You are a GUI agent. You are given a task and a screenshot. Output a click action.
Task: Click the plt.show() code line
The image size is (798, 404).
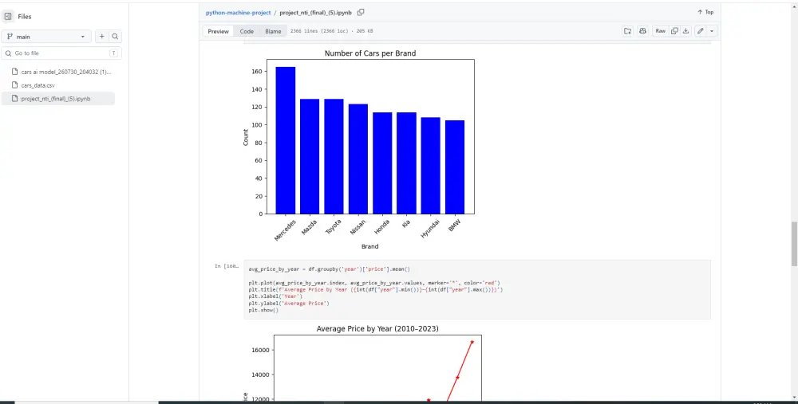(263, 310)
